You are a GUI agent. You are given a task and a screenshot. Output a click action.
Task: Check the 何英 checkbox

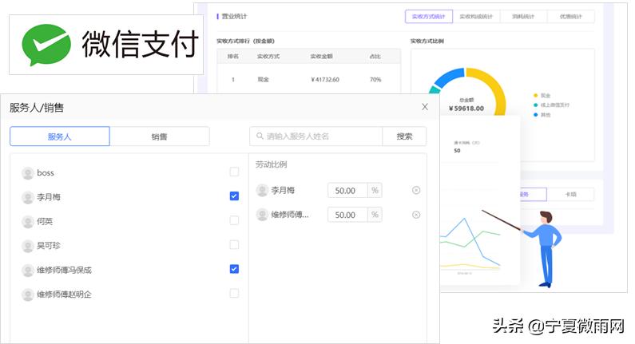point(234,220)
